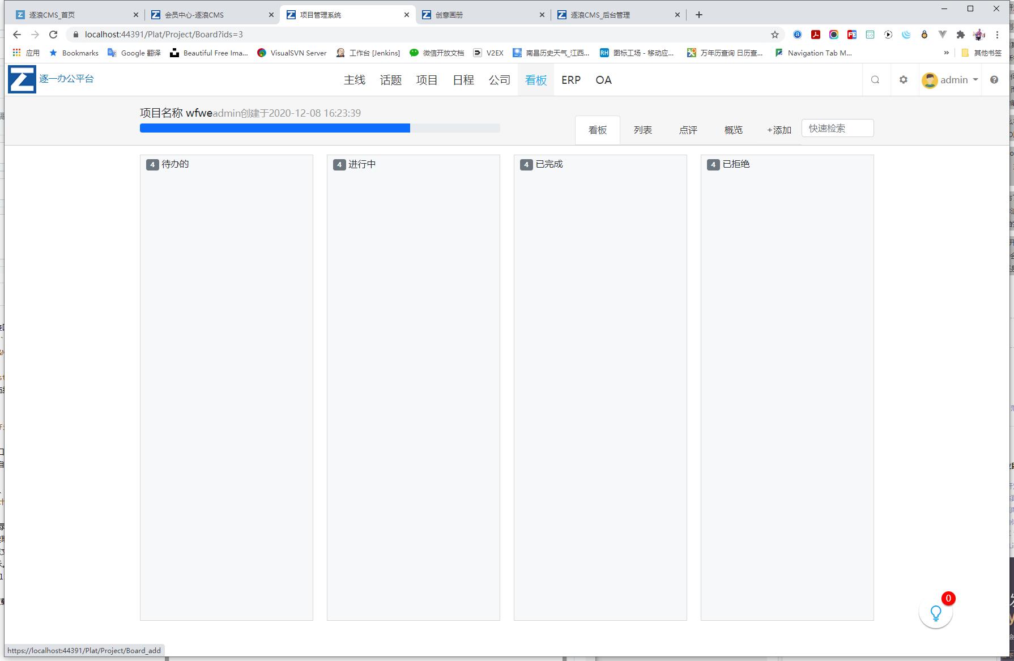Switch to the 概览 tab
This screenshot has height=661, width=1014.
click(x=733, y=130)
